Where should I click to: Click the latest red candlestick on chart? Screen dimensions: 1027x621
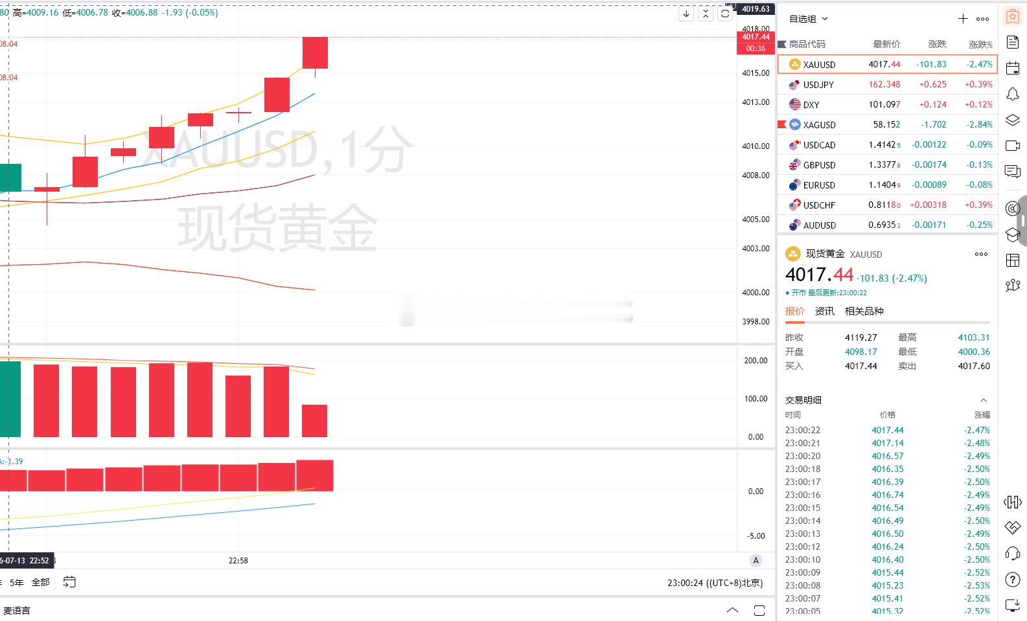click(315, 52)
